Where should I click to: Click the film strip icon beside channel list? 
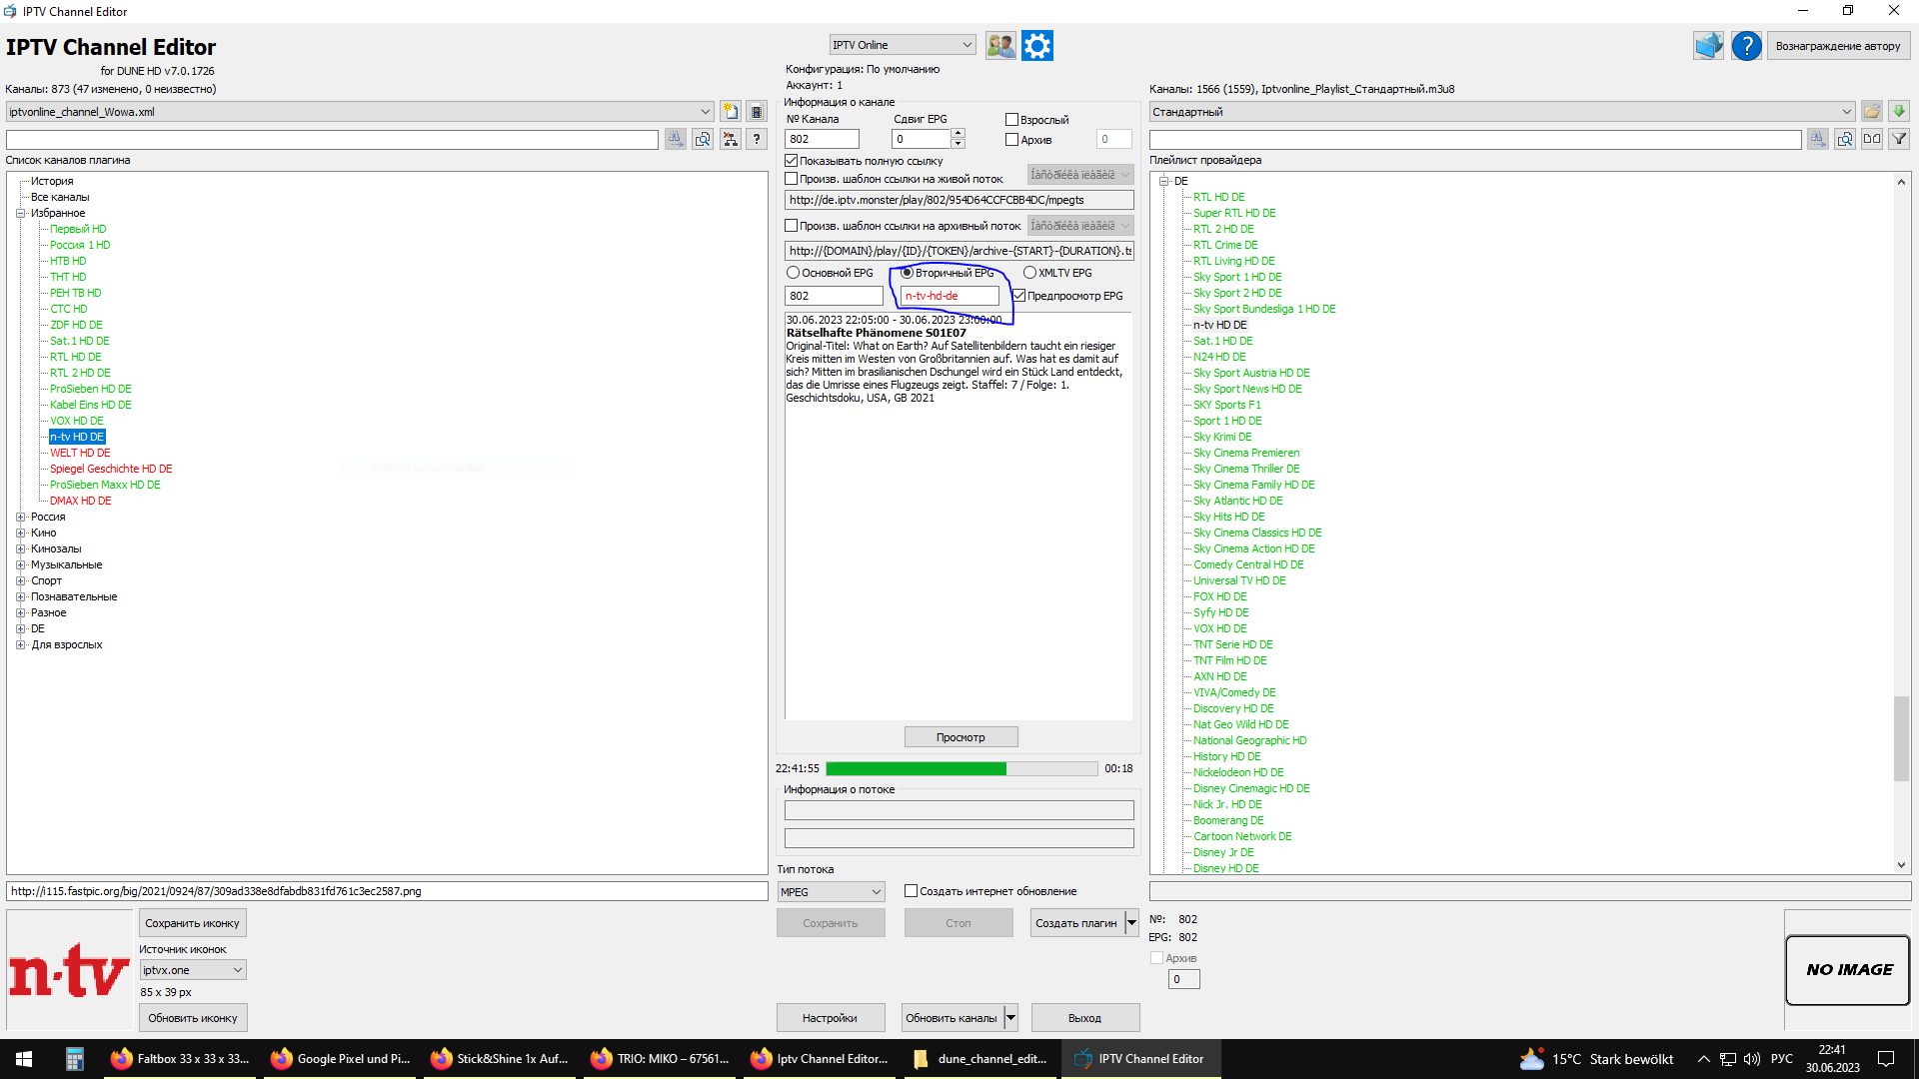point(757,112)
